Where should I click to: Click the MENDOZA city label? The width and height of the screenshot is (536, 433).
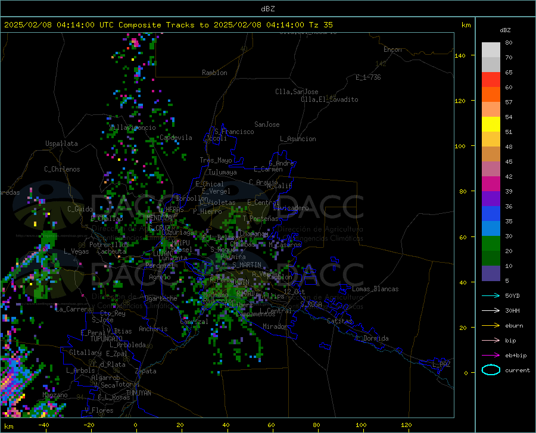(159, 218)
